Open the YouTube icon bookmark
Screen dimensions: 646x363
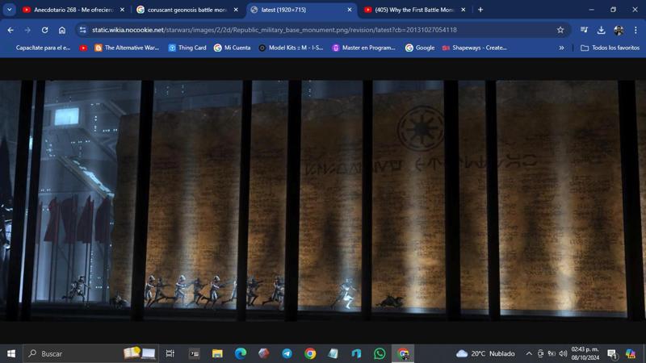pyautogui.click(x=83, y=48)
